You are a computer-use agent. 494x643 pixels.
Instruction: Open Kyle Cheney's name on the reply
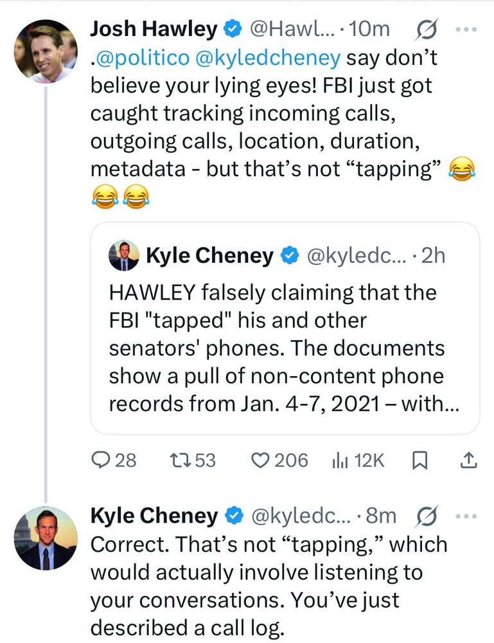[154, 516]
